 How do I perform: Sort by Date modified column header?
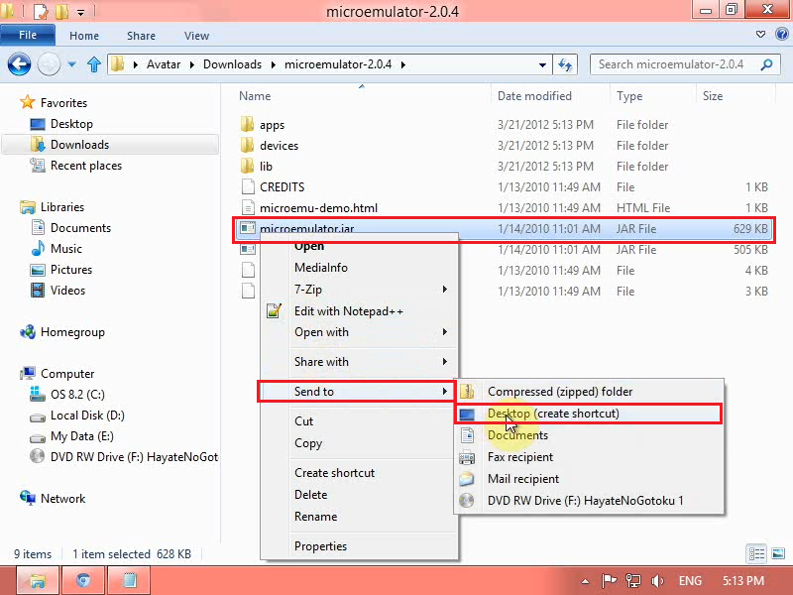pyautogui.click(x=534, y=96)
